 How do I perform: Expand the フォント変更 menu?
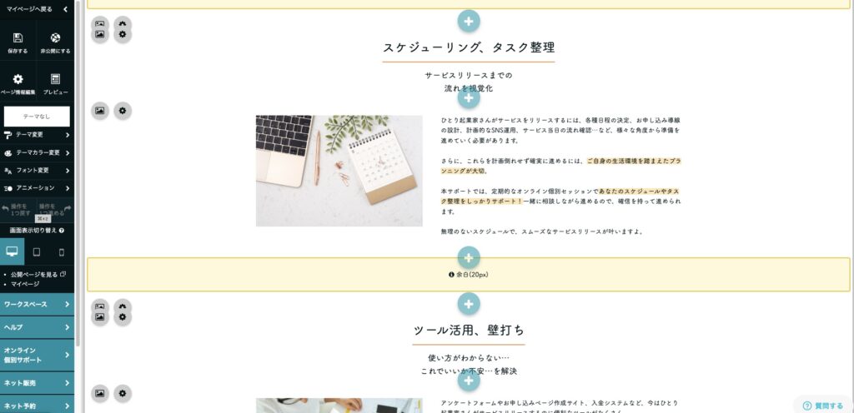click(x=37, y=171)
